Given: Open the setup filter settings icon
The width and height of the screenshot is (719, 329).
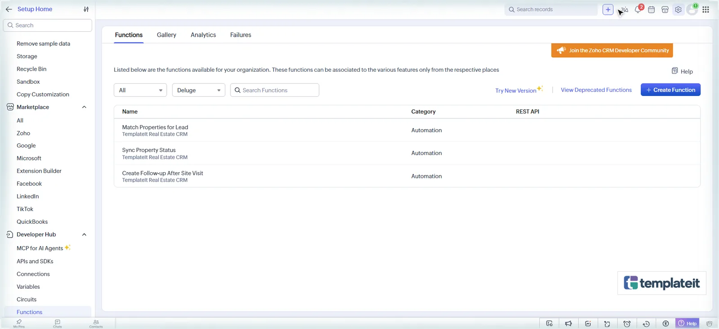Looking at the screenshot, I should pos(86,9).
